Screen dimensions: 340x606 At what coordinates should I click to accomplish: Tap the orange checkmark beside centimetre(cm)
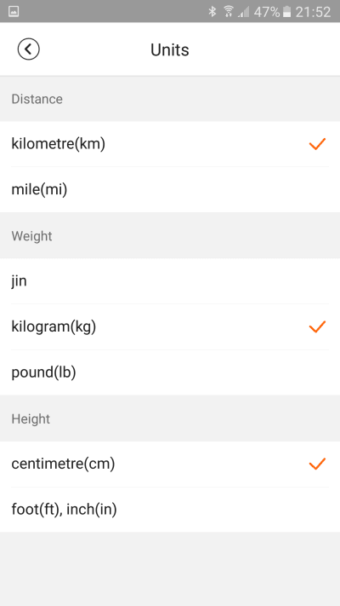317,464
